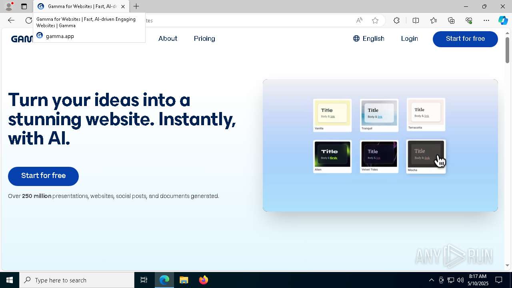Viewport: 512px width, 288px height.
Task: Open the About page
Action: coord(168,39)
